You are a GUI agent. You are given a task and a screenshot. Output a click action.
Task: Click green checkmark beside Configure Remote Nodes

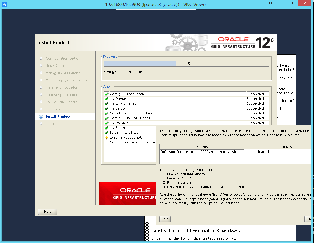(107, 118)
